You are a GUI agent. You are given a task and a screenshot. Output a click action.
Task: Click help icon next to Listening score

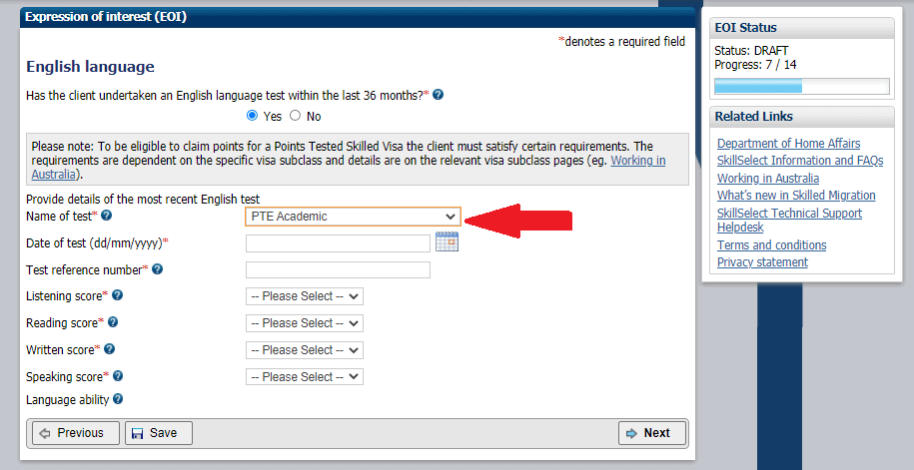pyautogui.click(x=118, y=296)
